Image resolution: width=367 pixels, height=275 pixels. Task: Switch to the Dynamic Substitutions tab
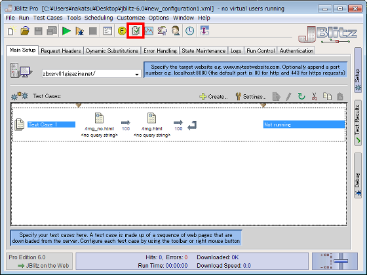click(112, 51)
